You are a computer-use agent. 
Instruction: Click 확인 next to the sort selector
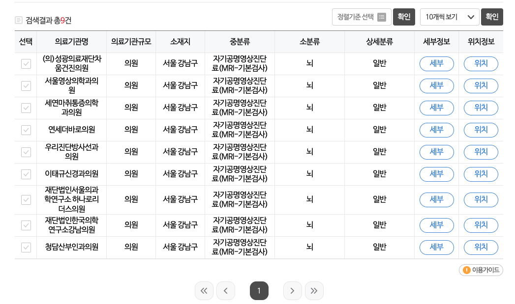click(404, 17)
